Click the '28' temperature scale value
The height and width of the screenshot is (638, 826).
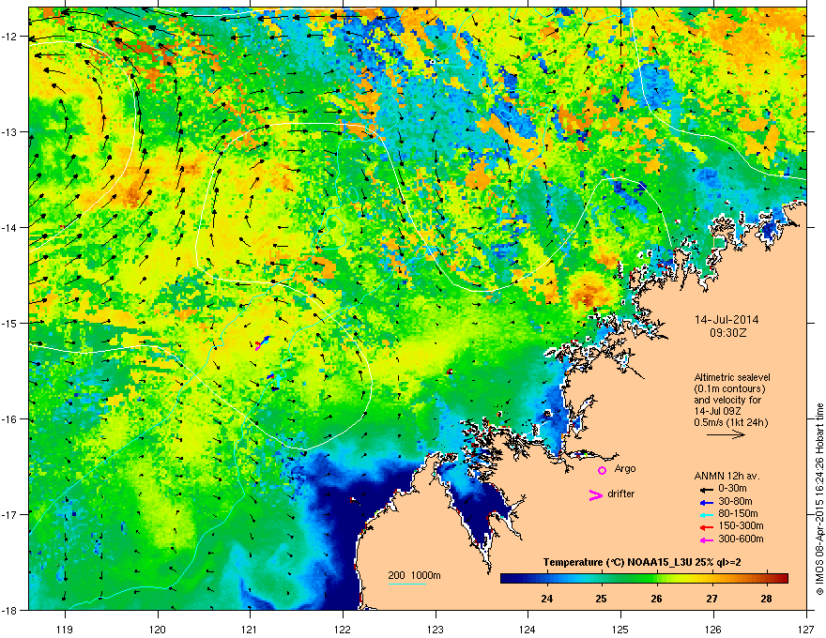(x=767, y=599)
